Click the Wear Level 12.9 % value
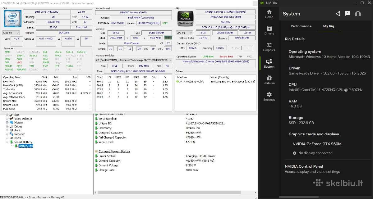This screenshot has width=373, height=199. [x=190, y=142]
